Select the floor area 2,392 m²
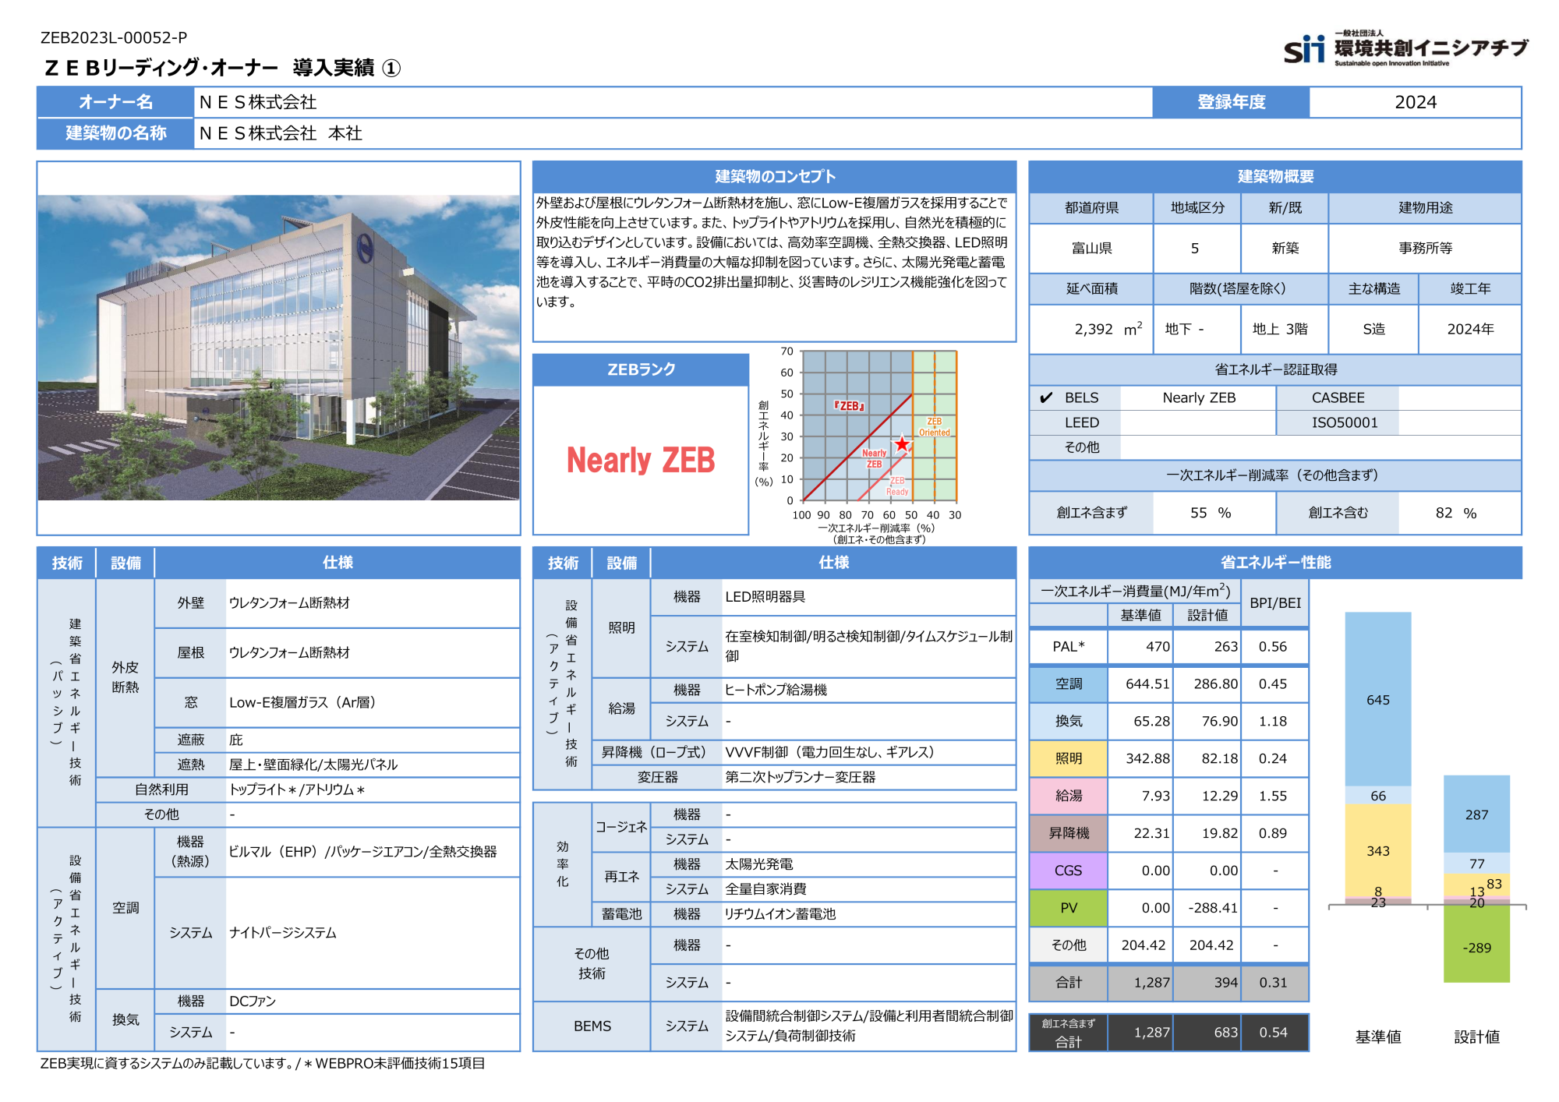The image size is (1559, 1102). 1108,329
